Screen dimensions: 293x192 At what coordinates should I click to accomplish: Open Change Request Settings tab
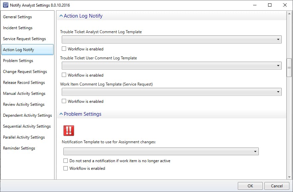click(x=25, y=72)
